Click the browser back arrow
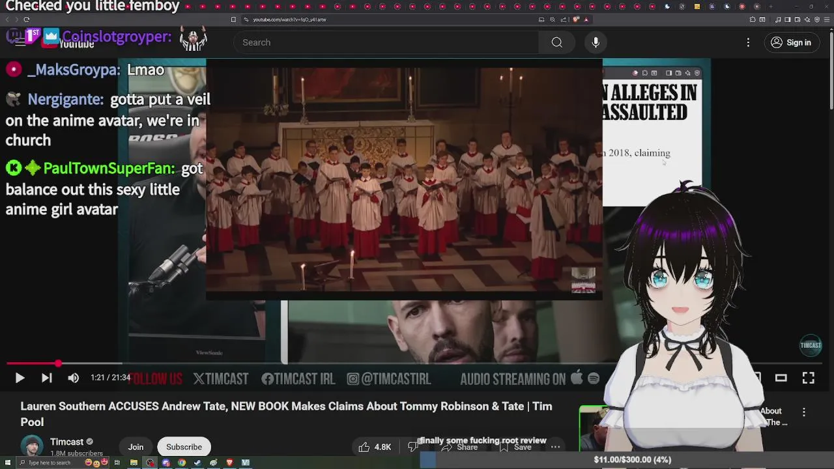834x469 pixels. point(8,20)
